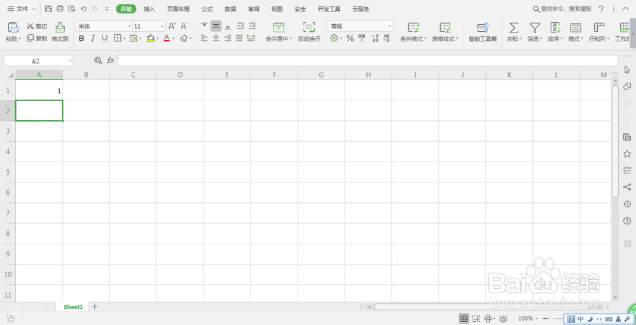636x325 pixels.
Task: Add a new sheet with the plus button
Action: pyautogui.click(x=95, y=307)
